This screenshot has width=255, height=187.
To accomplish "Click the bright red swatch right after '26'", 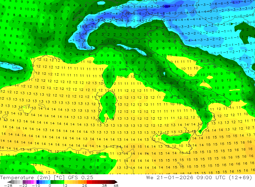I will coord(88,182).
